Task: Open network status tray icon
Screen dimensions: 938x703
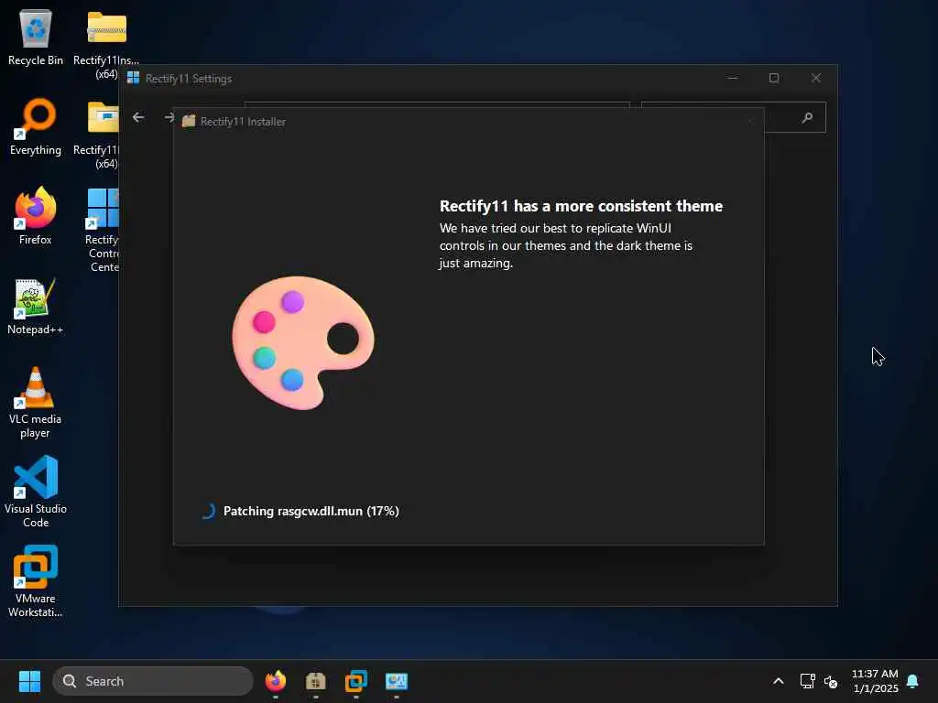Action: click(808, 681)
